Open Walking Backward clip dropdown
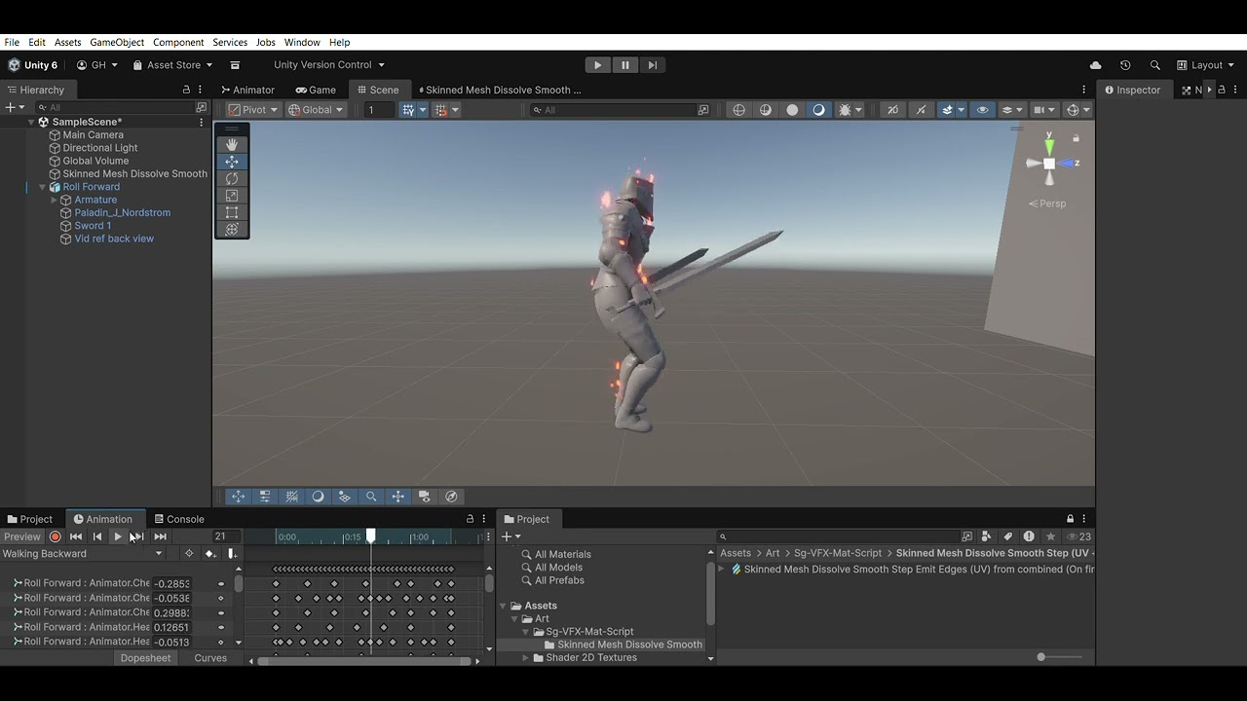 coord(83,553)
